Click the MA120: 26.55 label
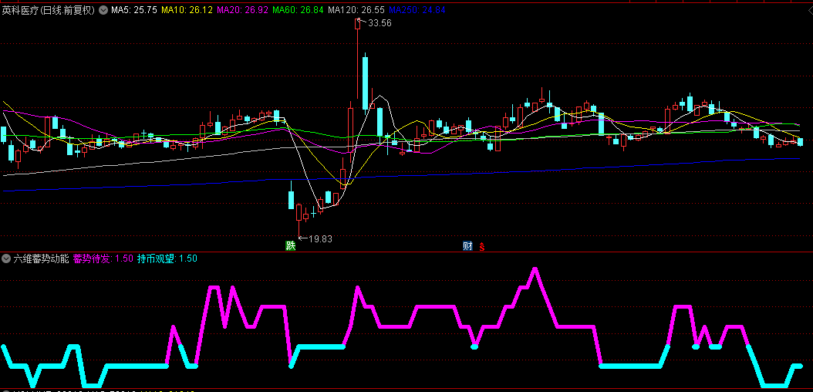This screenshot has width=813, height=392. (356, 10)
